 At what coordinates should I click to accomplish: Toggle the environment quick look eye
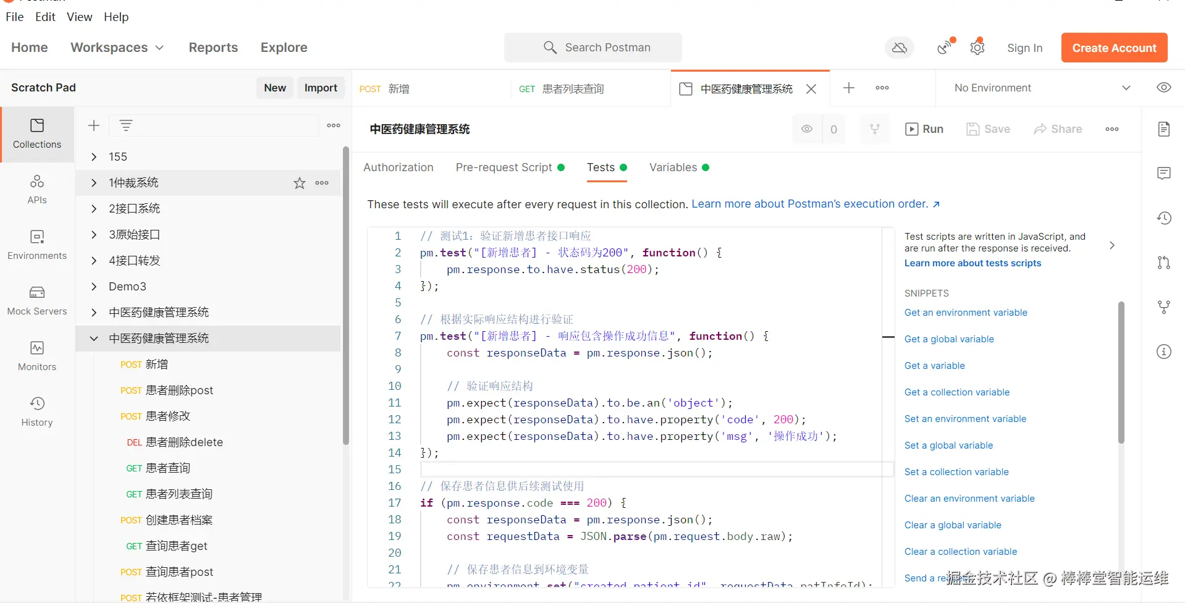click(x=1164, y=88)
